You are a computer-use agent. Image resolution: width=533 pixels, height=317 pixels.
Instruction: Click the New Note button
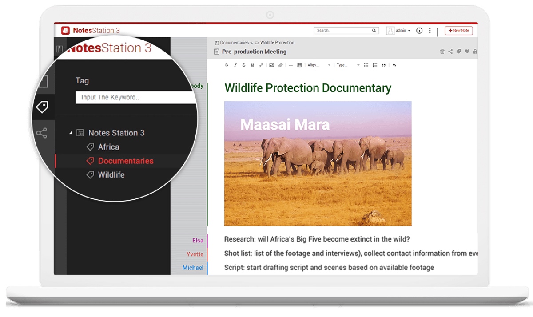coord(458,31)
